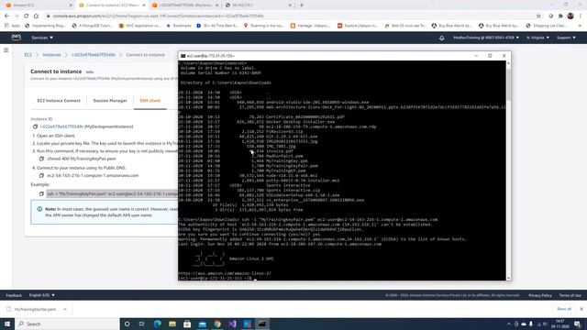Select the command prompt taskbar icon
Screen dimensions: 587x330
click(262, 324)
